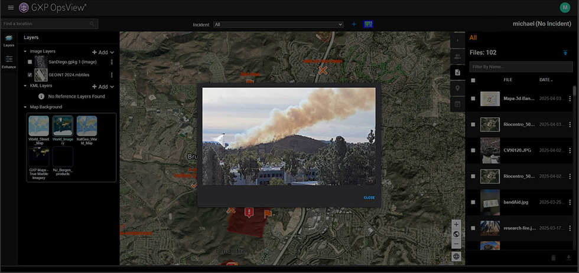The width and height of the screenshot is (579, 273).
Task: Open the user avatar M menu
Action: (x=565, y=7)
